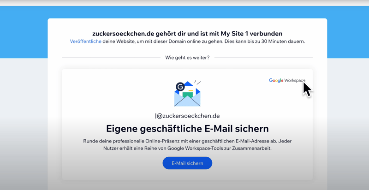Click the dark G badge on the envelope

180,87
